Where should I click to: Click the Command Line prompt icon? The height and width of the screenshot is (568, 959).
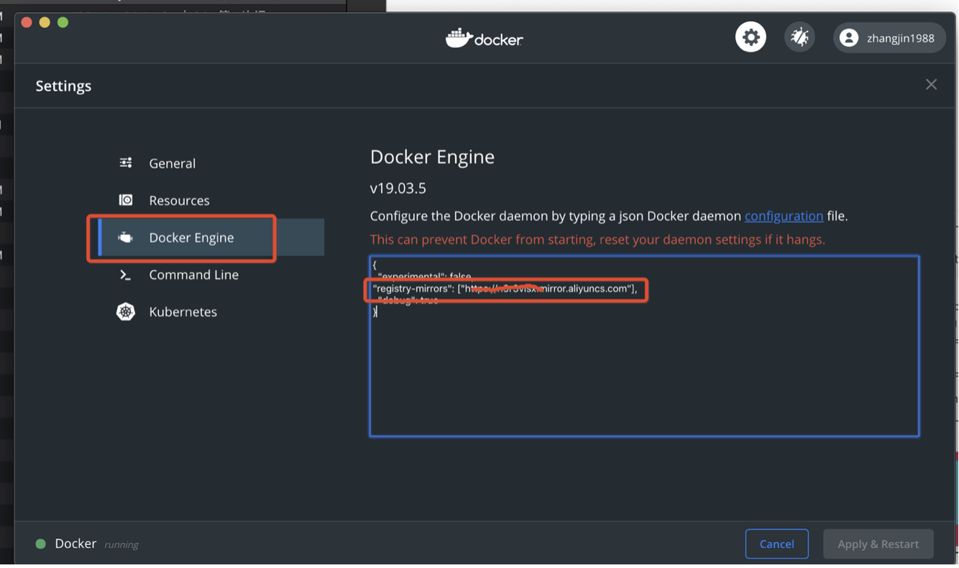click(126, 275)
